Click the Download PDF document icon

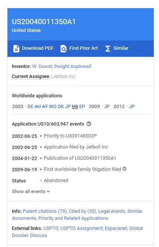point(16,49)
